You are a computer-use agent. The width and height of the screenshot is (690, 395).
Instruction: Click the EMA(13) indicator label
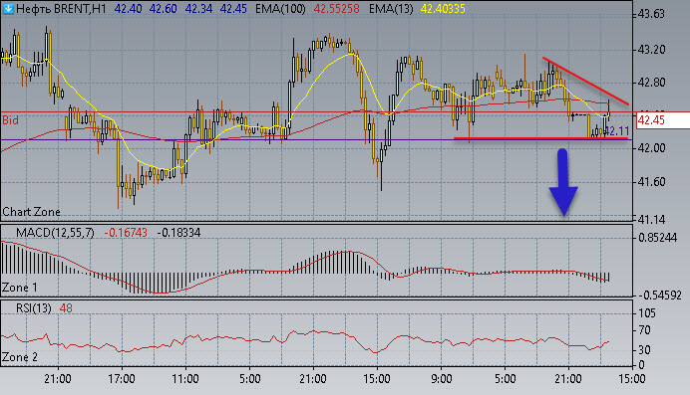391,9
